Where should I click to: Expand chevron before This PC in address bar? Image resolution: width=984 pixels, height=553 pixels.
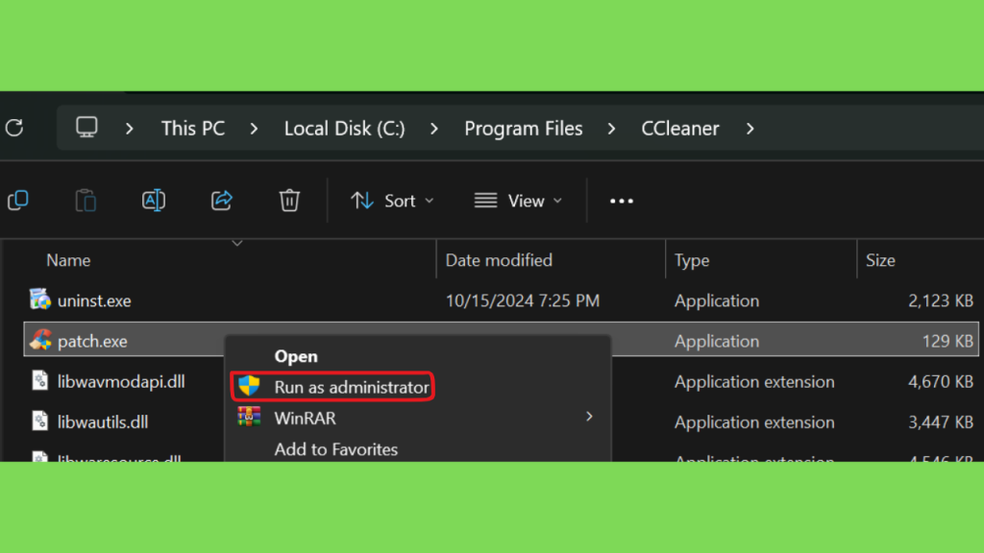pyautogui.click(x=130, y=129)
